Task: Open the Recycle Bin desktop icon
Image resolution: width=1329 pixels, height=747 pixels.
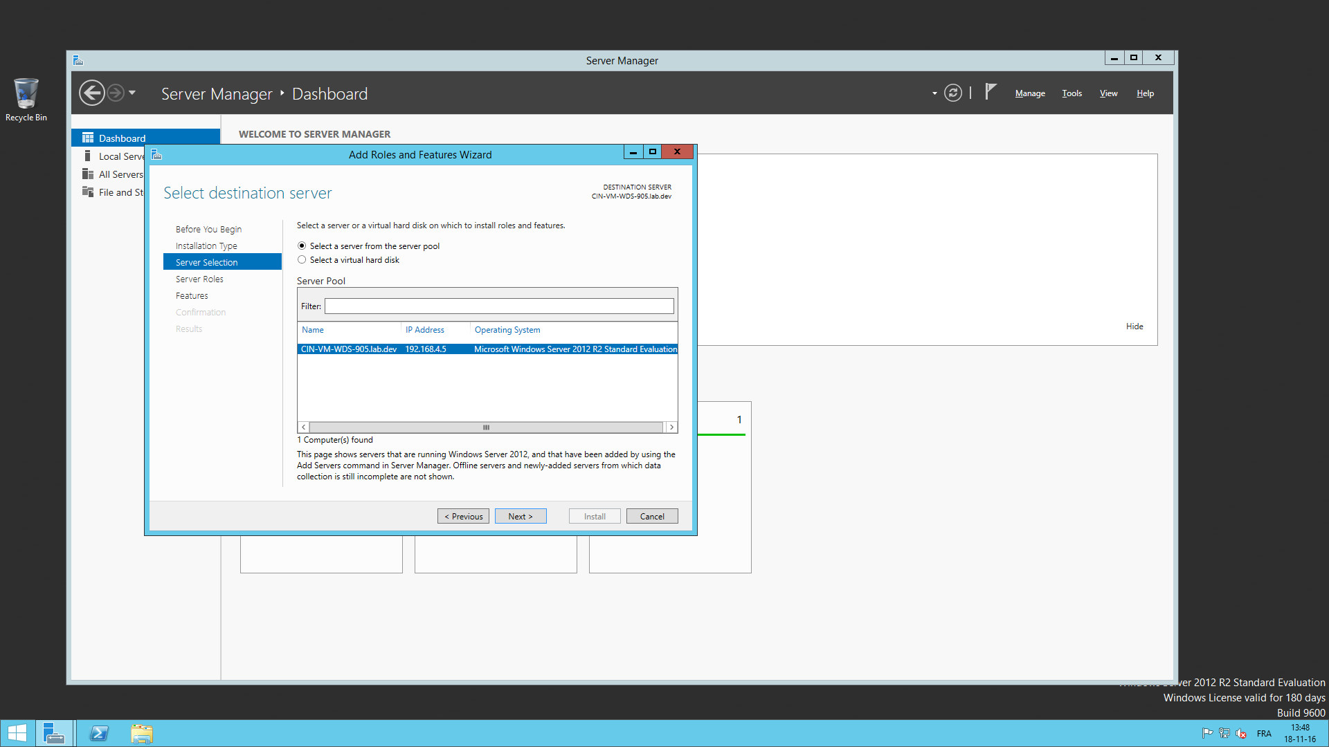Action: pyautogui.click(x=26, y=100)
